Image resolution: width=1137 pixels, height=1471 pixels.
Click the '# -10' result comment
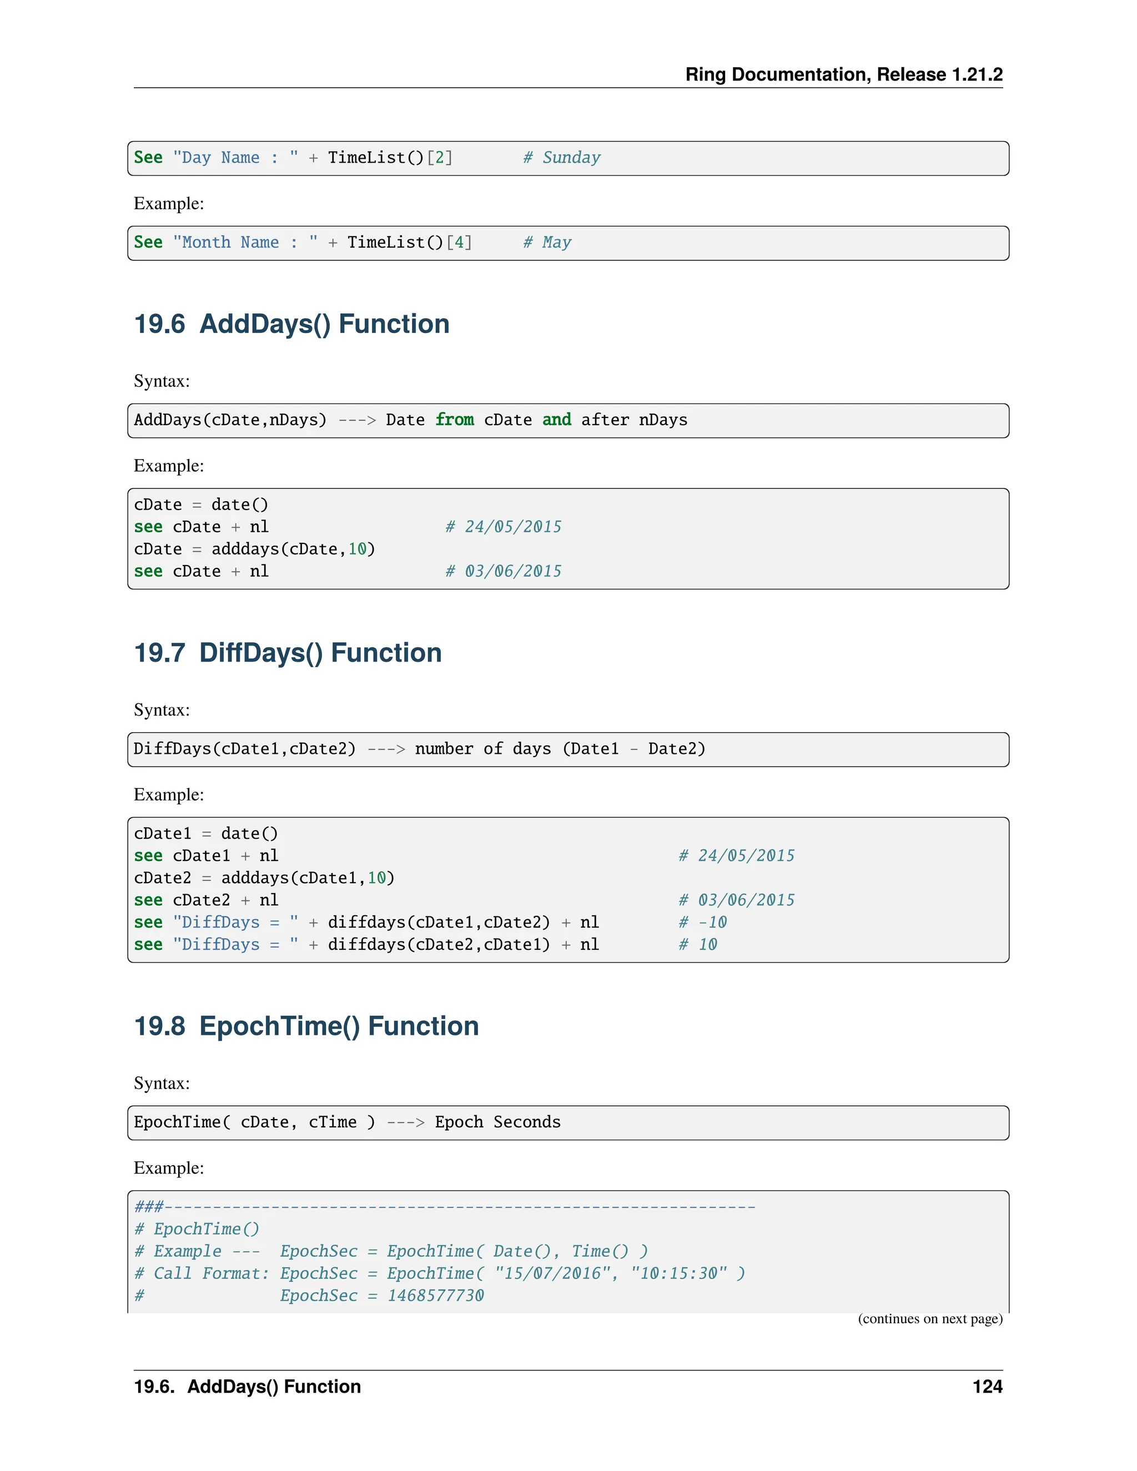click(702, 922)
